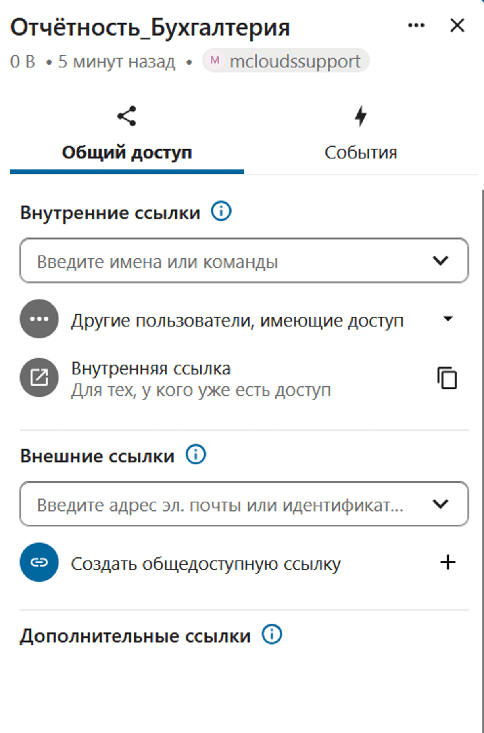Image resolution: width=484 pixels, height=733 pixels.
Task: Switch to the Общий доступ tab
Action: click(x=127, y=152)
